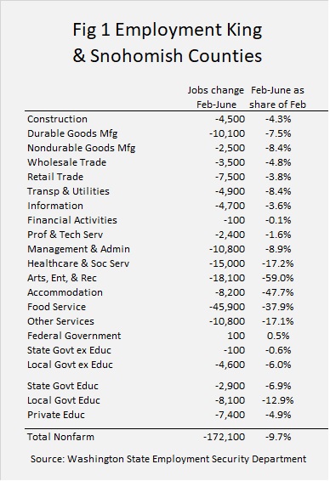The image size is (330, 481).
Task: Select the Total Nonfarm row label
Action: [x=60, y=437]
